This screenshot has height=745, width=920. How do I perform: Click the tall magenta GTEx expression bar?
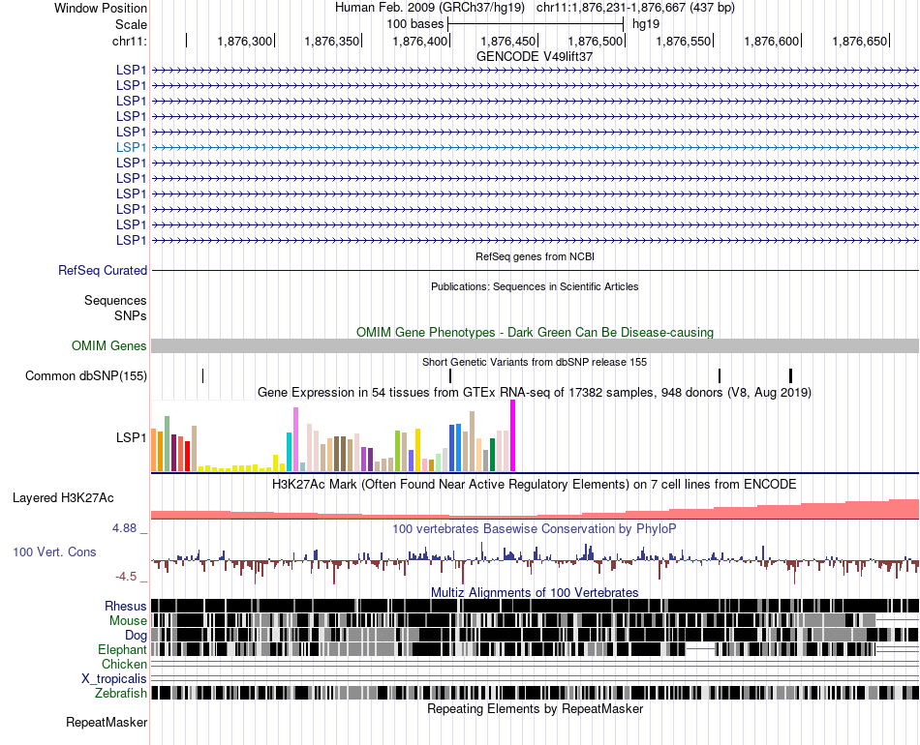coord(513,435)
